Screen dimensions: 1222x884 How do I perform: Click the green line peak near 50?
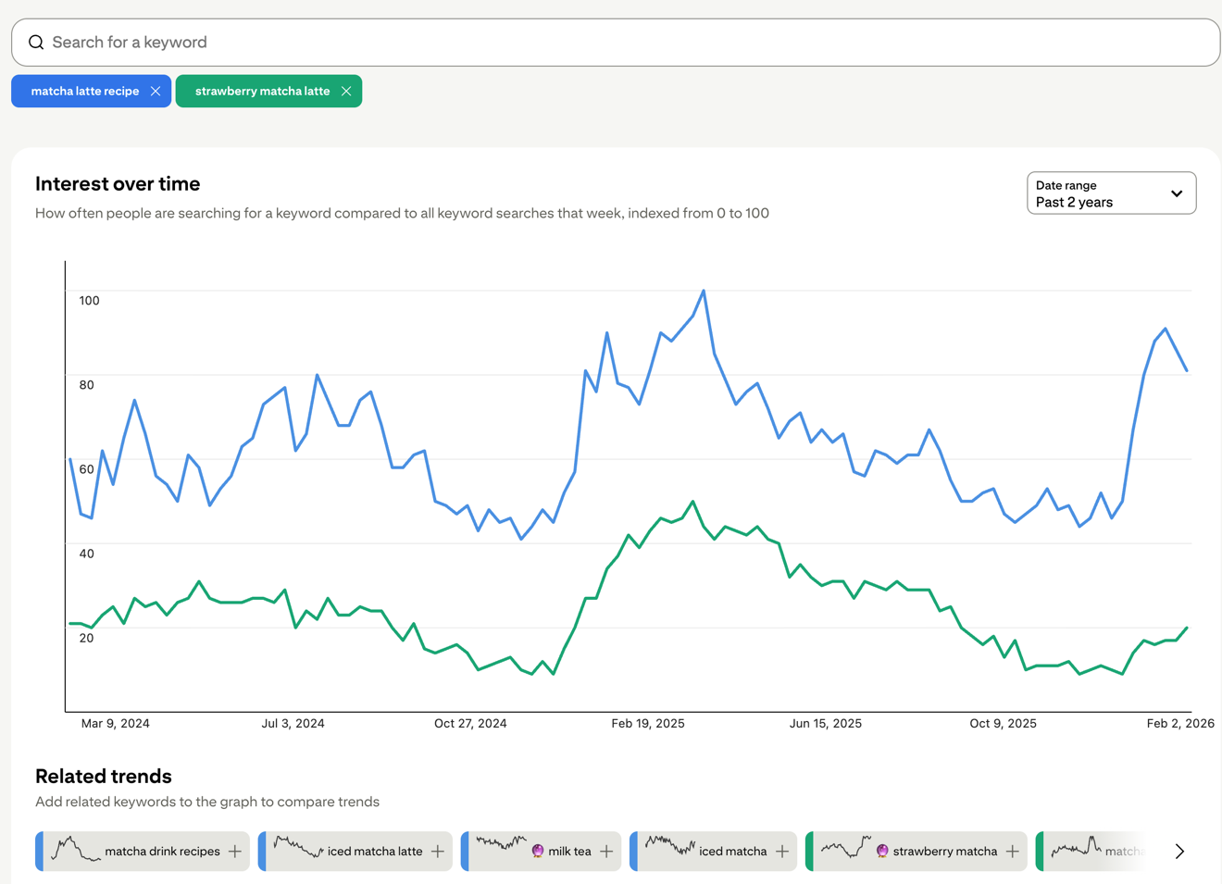click(x=692, y=502)
